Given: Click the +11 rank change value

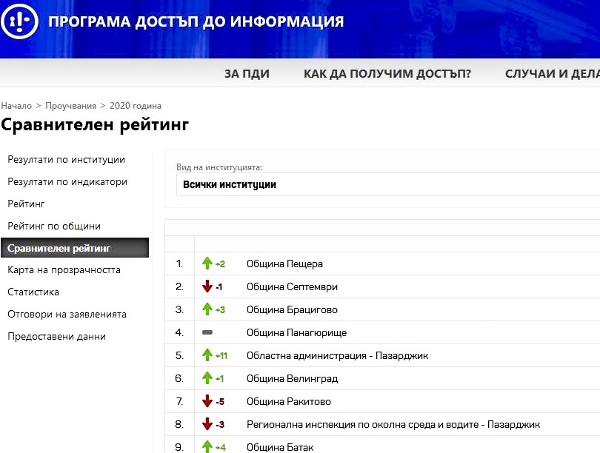Looking at the screenshot, I should point(221,356).
